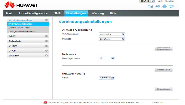Expand the System sidebar section
Screen dimensions: 185x105
click(x=28, y=46)
